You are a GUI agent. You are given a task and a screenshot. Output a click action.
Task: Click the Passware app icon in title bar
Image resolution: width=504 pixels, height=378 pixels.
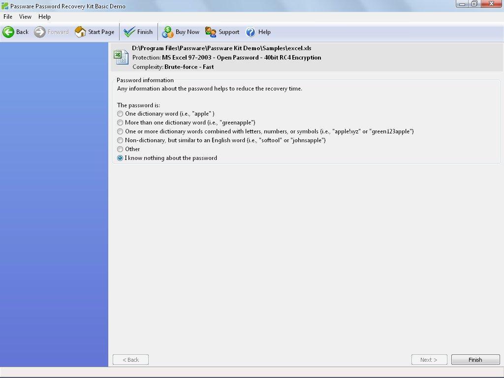coord(5,6)
